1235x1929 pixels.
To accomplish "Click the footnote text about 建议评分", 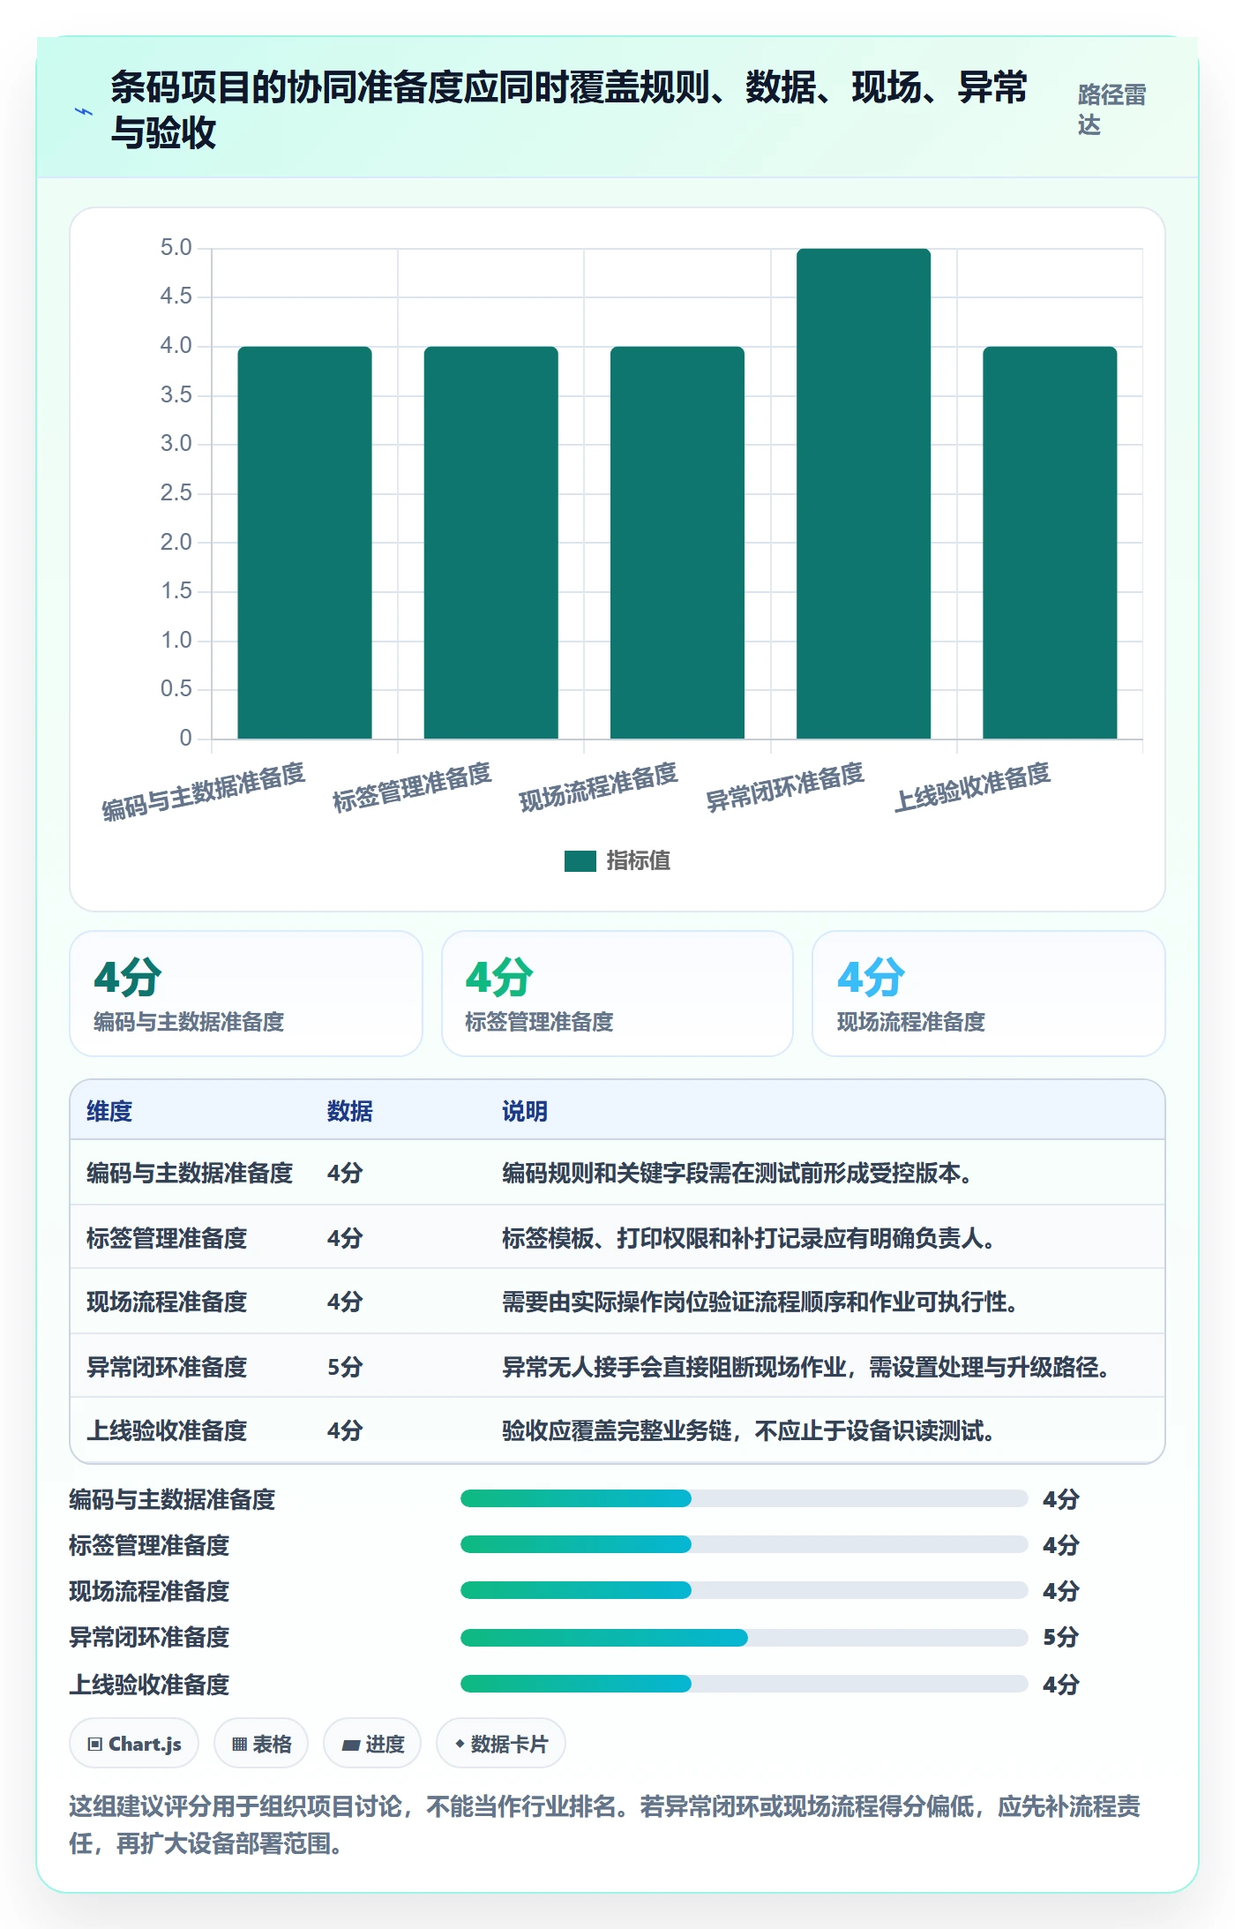I will click(x=605, y=1825).
